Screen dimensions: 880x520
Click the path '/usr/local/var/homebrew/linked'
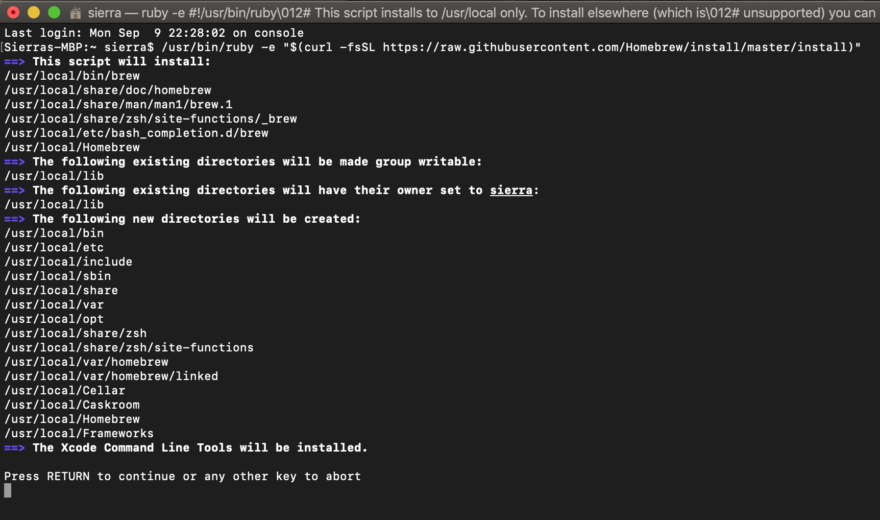click(111, 376)
